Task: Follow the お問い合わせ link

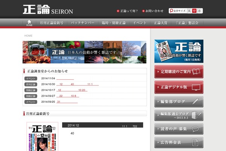Action: pyautogui.click(x=153, y=11)
